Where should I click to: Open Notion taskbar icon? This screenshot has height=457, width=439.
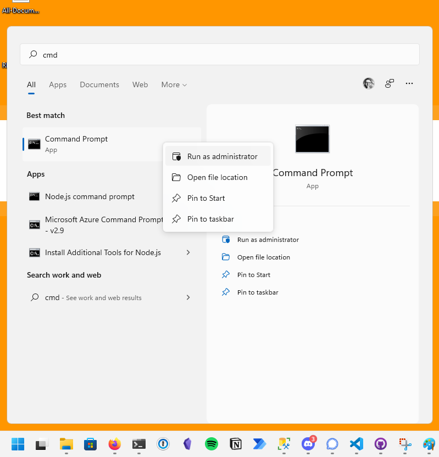[x=236, y=444]
